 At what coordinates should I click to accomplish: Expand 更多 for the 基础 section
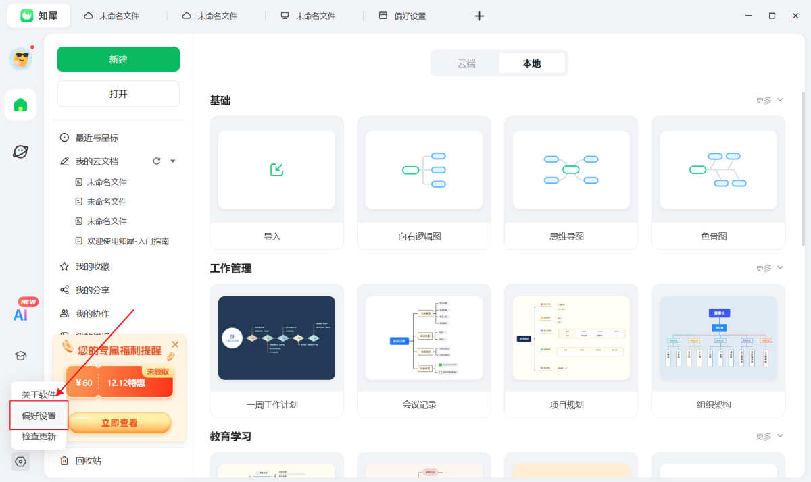pos(769,100)
